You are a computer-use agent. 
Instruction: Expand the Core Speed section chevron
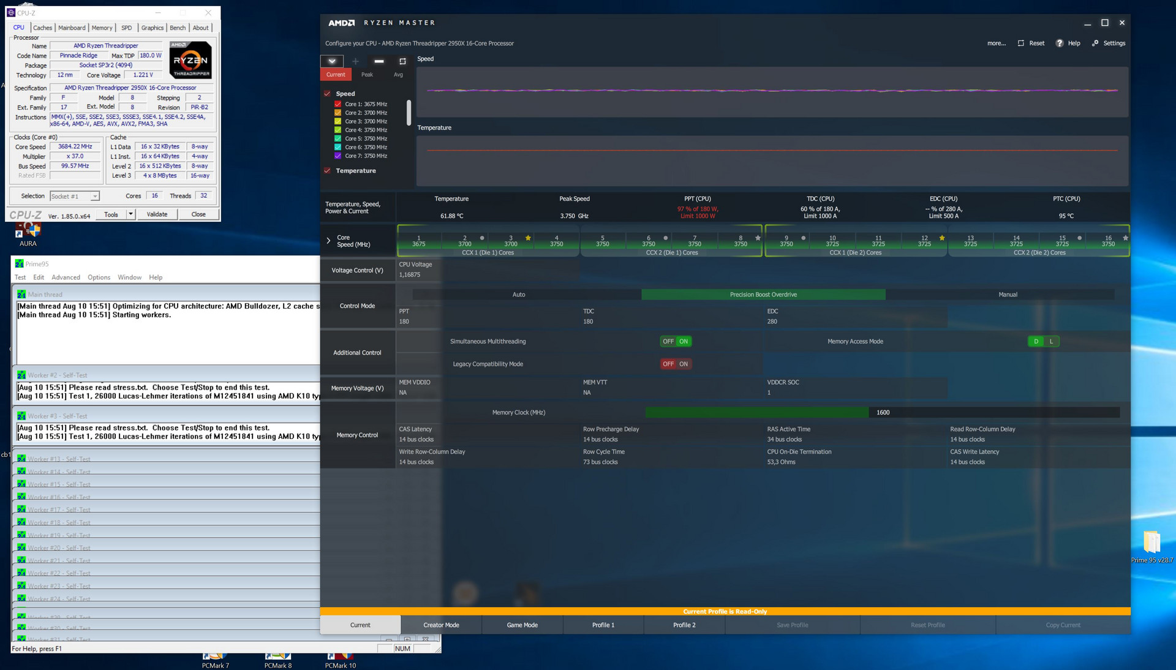(x=328, y=241)
